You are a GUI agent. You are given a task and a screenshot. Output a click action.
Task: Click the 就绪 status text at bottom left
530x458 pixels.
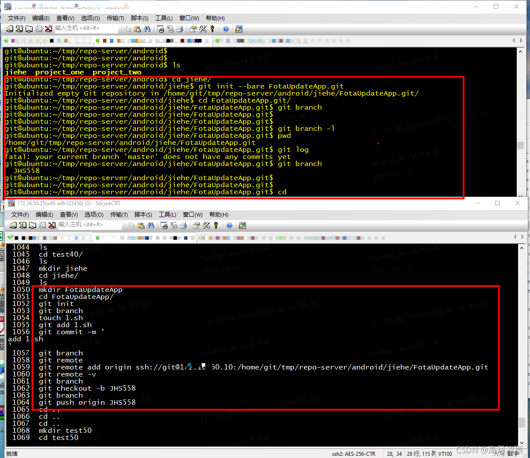click(12, 454)
